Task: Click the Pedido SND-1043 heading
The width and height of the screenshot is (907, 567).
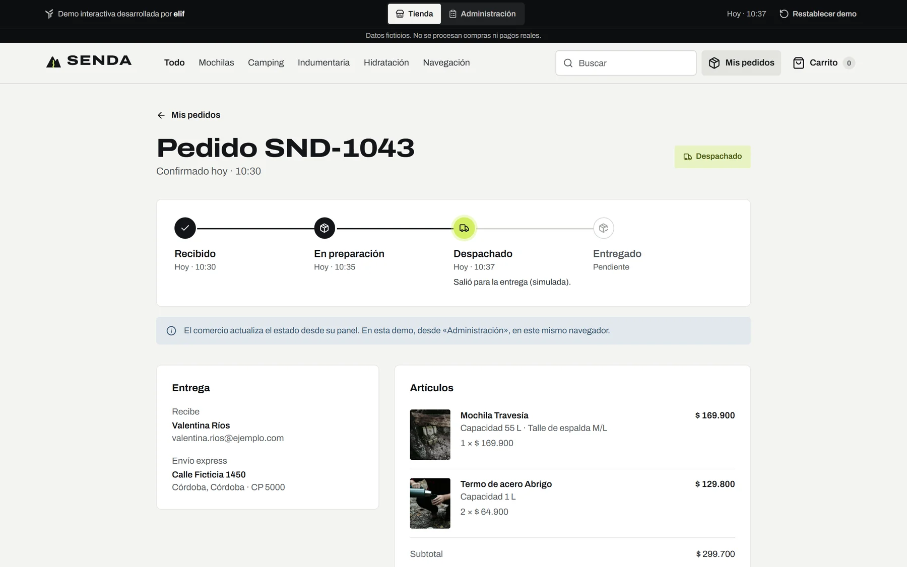Action: [x=286, y=148]
